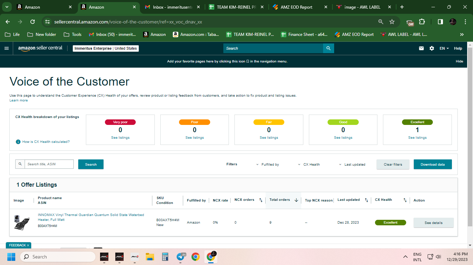473x265 pixels.
Task: See listings under Good category
Action: (x=343, y=138)
